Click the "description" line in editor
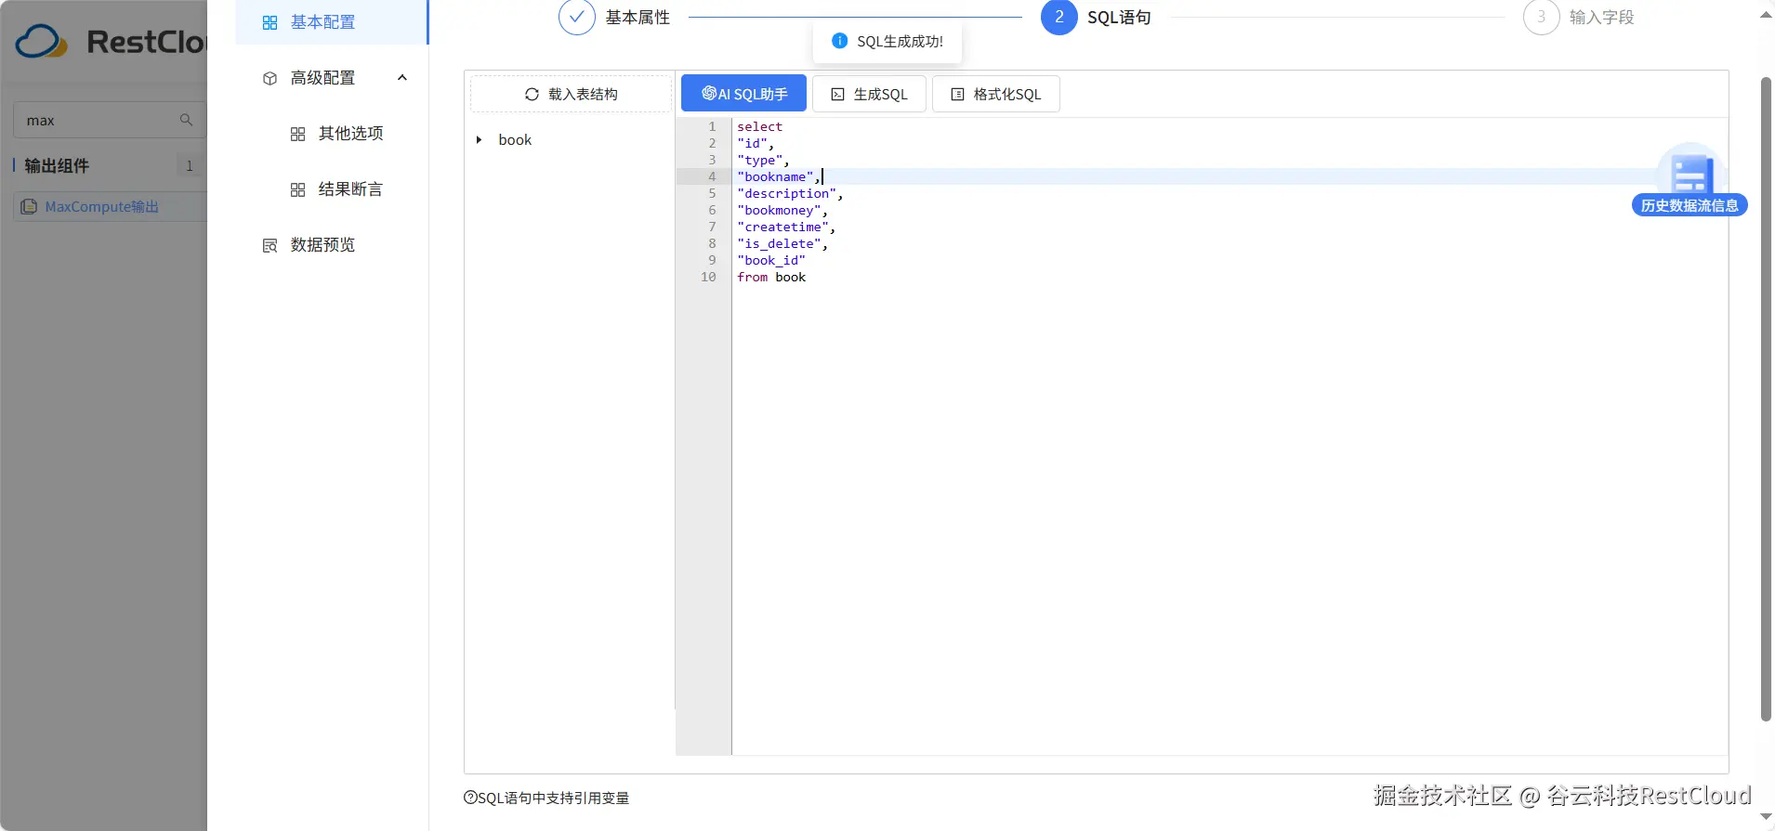Screen dimensions: 1775x831 click(790, 193)
